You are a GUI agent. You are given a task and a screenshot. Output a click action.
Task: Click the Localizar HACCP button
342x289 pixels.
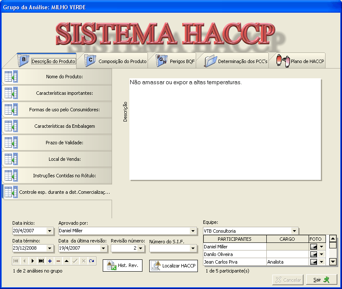tap(173, 266)
